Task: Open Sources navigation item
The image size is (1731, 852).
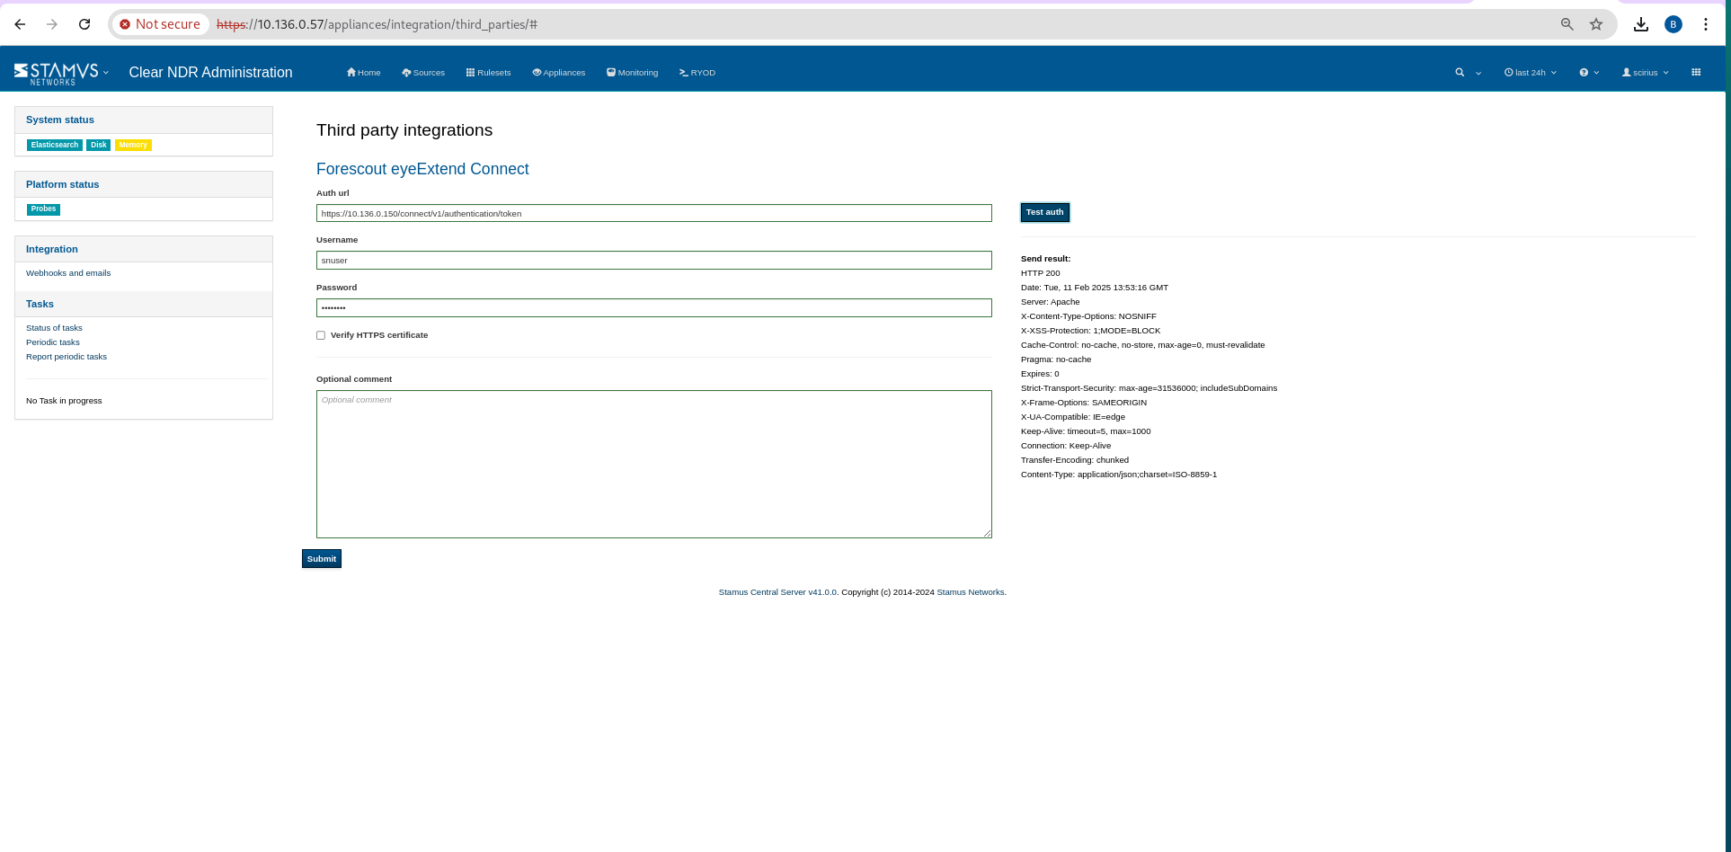Action: [423, 73]
